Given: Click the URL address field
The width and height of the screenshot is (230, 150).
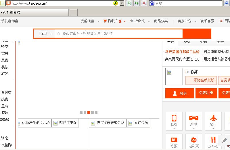Looking at the screenshot, I should coord(62,3).
